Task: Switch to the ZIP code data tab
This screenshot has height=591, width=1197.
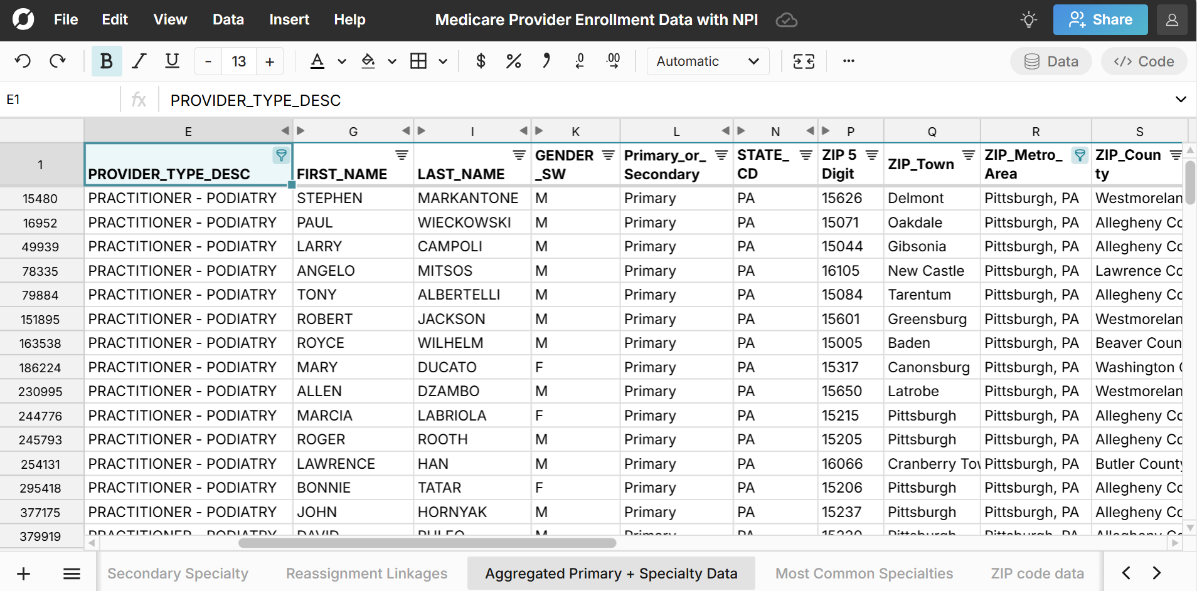Action: (1037, 573)
